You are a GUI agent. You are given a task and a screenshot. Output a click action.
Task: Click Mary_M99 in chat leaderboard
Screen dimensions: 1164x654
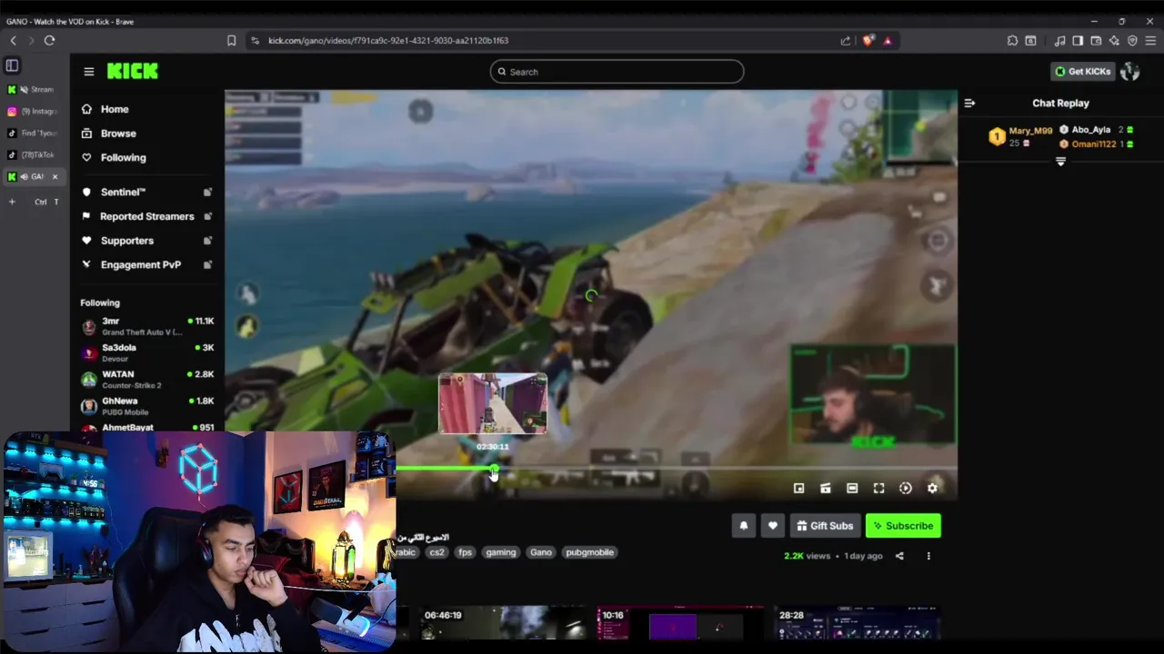click(1030, 131)
